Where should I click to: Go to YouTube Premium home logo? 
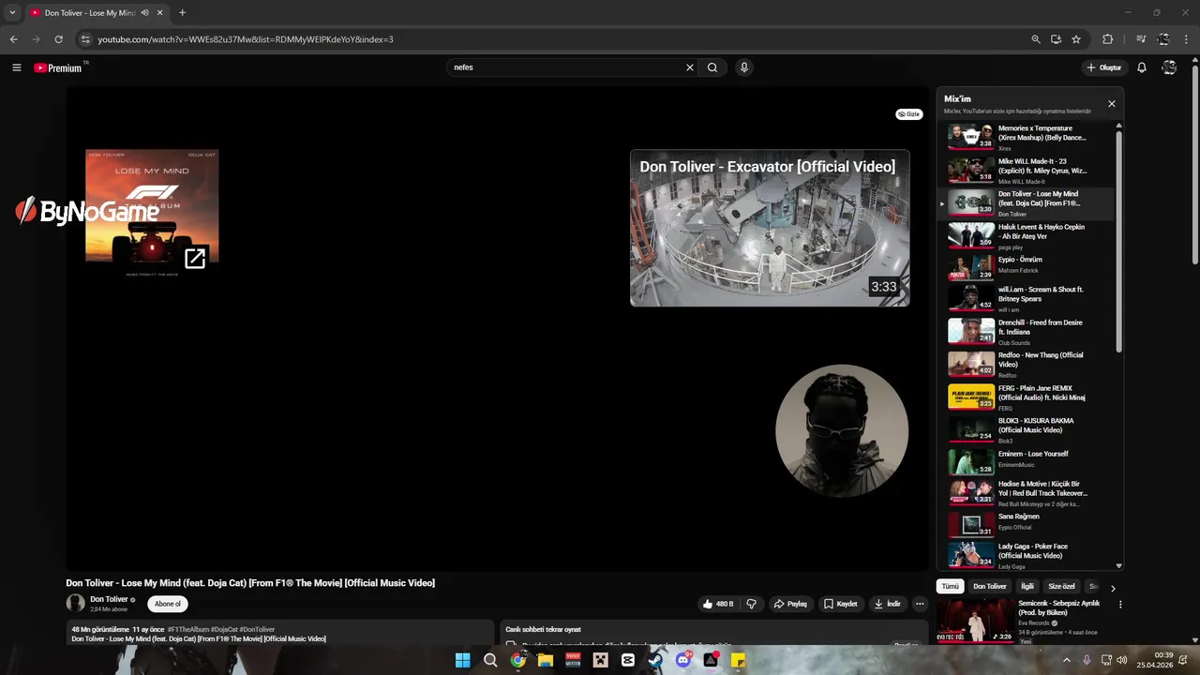(58, 67)
